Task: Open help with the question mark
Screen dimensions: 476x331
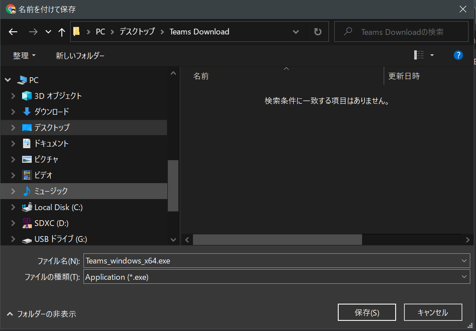Action: click(458, 55)
